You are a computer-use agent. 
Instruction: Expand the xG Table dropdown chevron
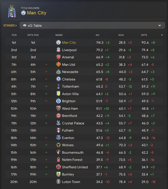click(160, 26)
